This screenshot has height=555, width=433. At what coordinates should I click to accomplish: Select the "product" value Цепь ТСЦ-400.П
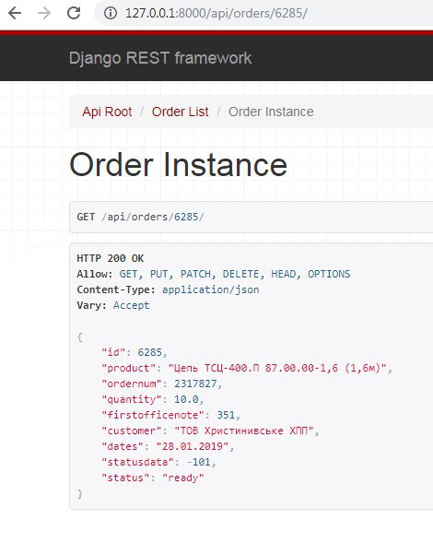tap(277, 368)
